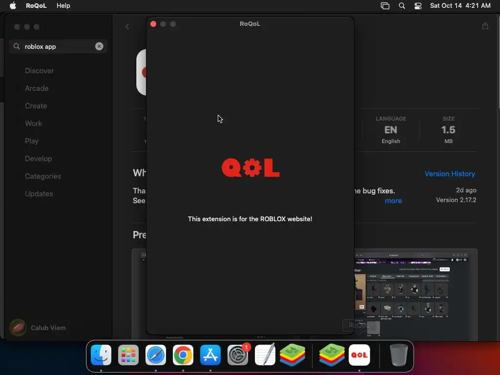Screen dimensions: 500x375
Task: Go back in the App Store window
Action: [127, 26]
